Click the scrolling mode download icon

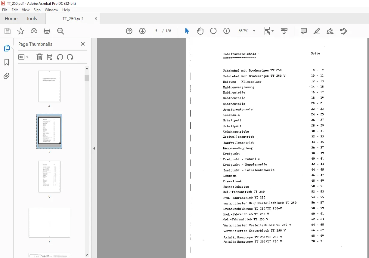(284, 31)
